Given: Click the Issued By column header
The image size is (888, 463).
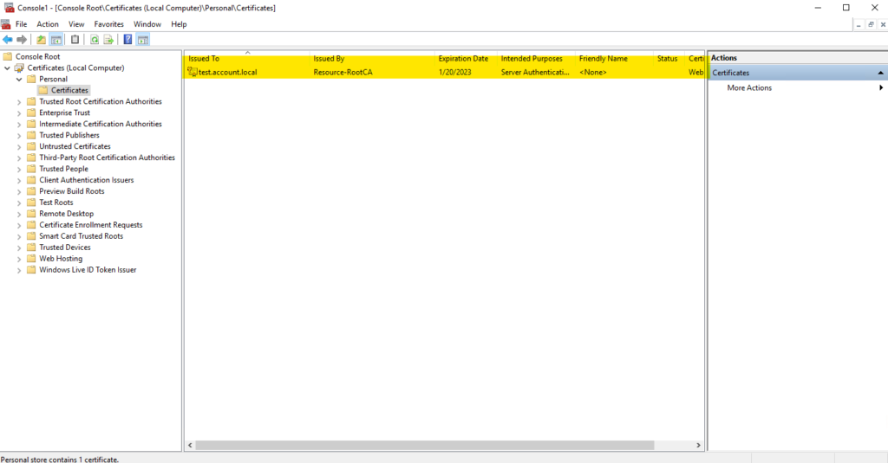Looking at the screenshot, I should (x=330, y=59).
